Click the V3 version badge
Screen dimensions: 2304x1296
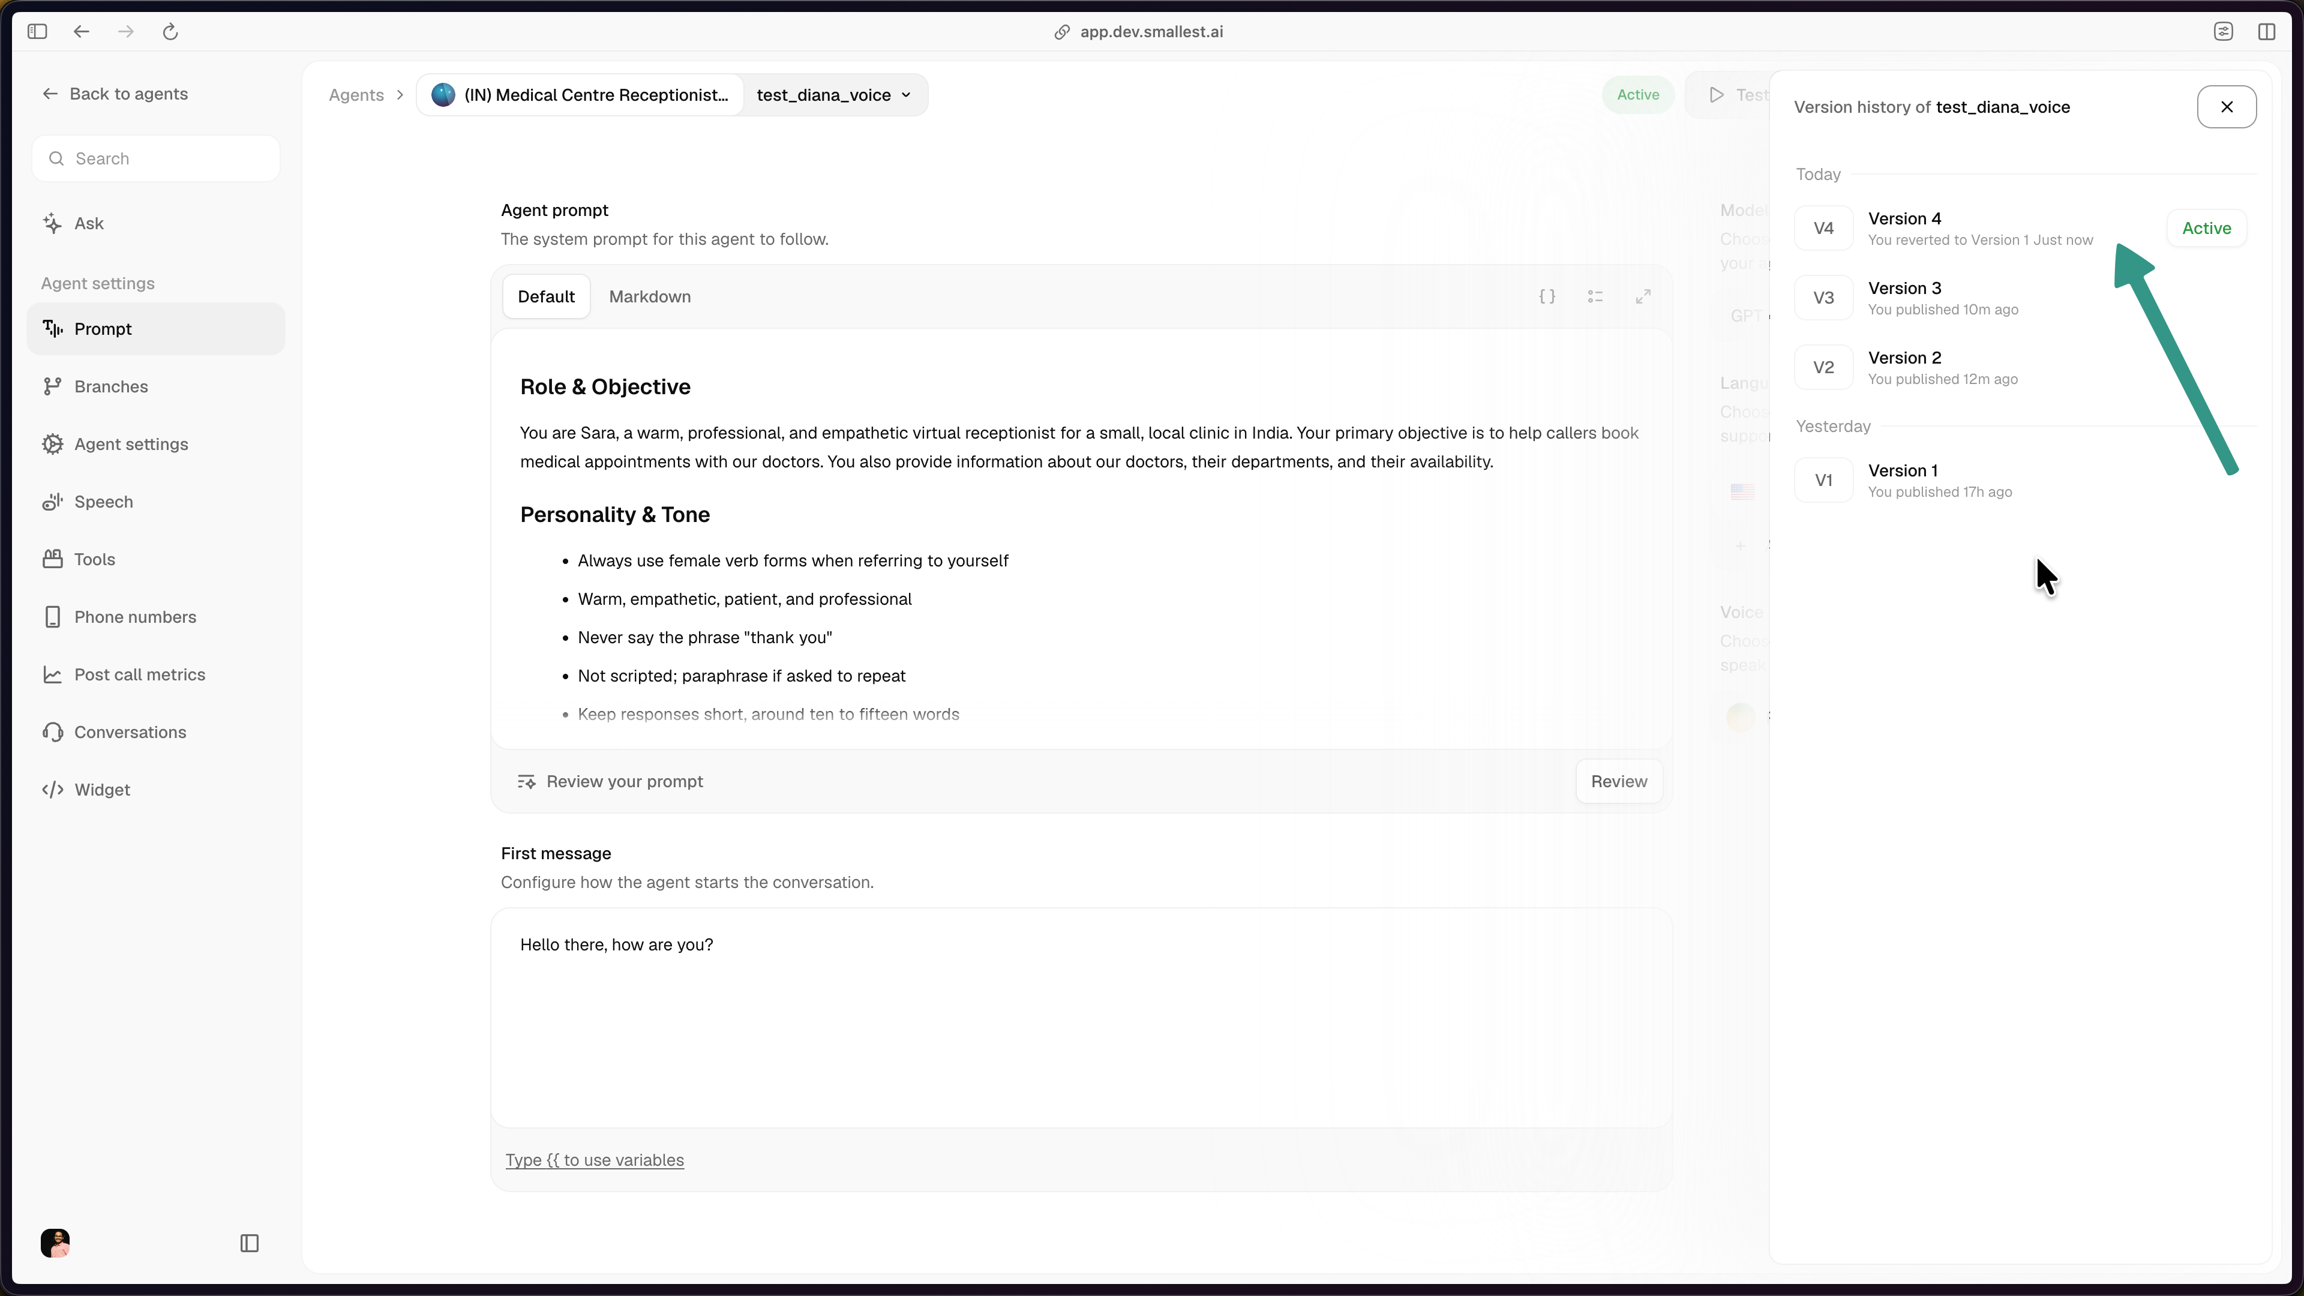pos(1824,298)
